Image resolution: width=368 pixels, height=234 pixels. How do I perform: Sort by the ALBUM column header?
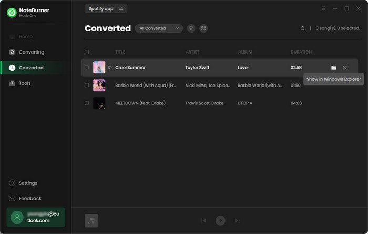[245, 52]
